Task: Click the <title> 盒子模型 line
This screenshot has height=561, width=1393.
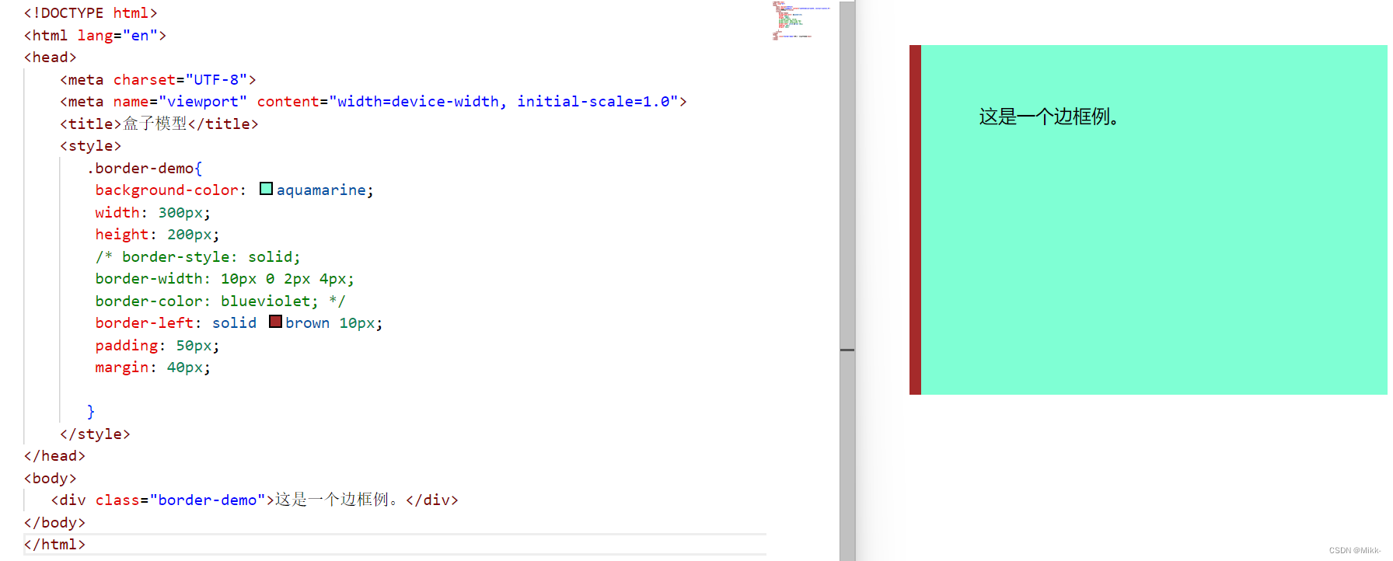Action: [x=159, y=124]
